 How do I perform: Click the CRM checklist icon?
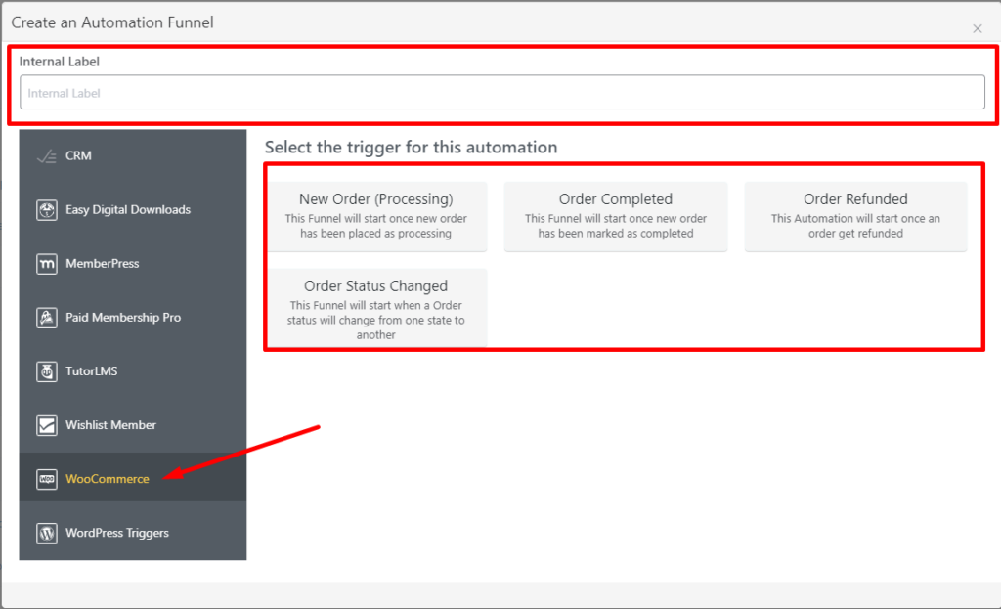coord(47,155)
